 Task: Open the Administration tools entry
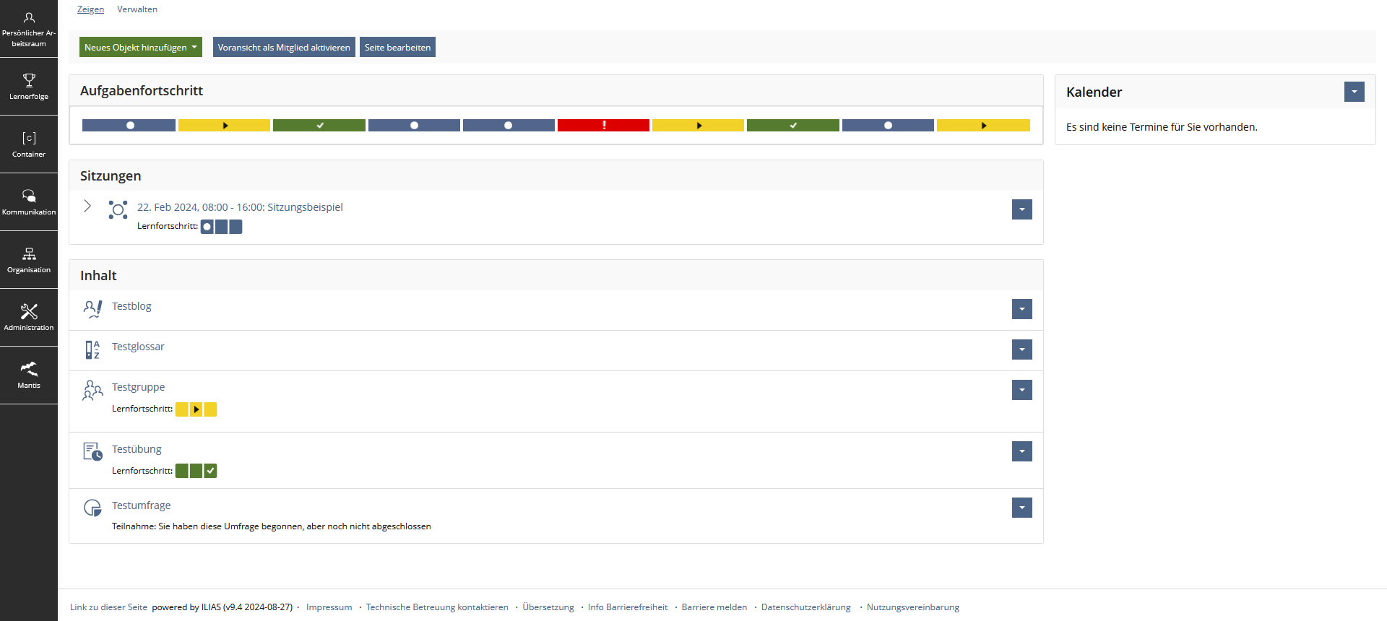click(x=29, y=318)
